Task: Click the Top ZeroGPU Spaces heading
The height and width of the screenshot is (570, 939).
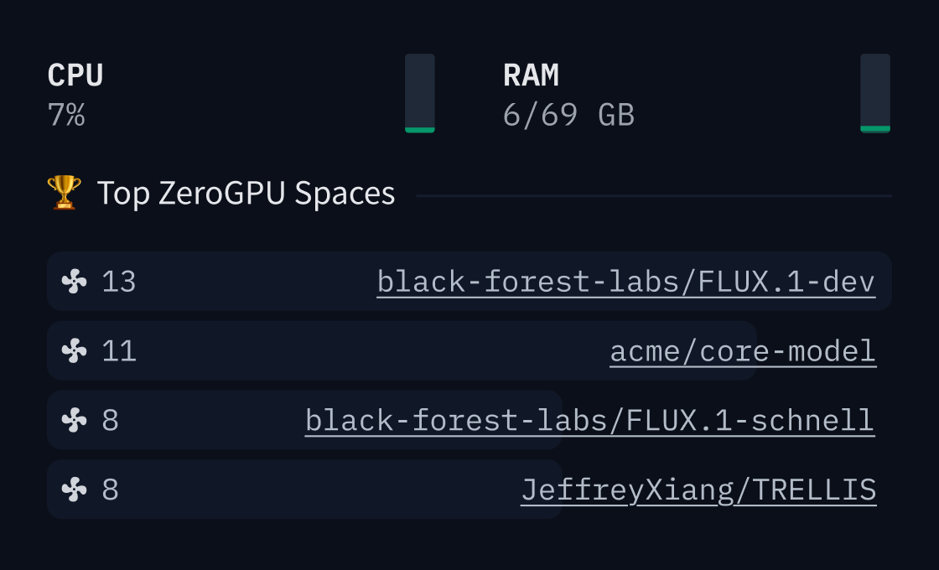Action: [x=246, y=193]
